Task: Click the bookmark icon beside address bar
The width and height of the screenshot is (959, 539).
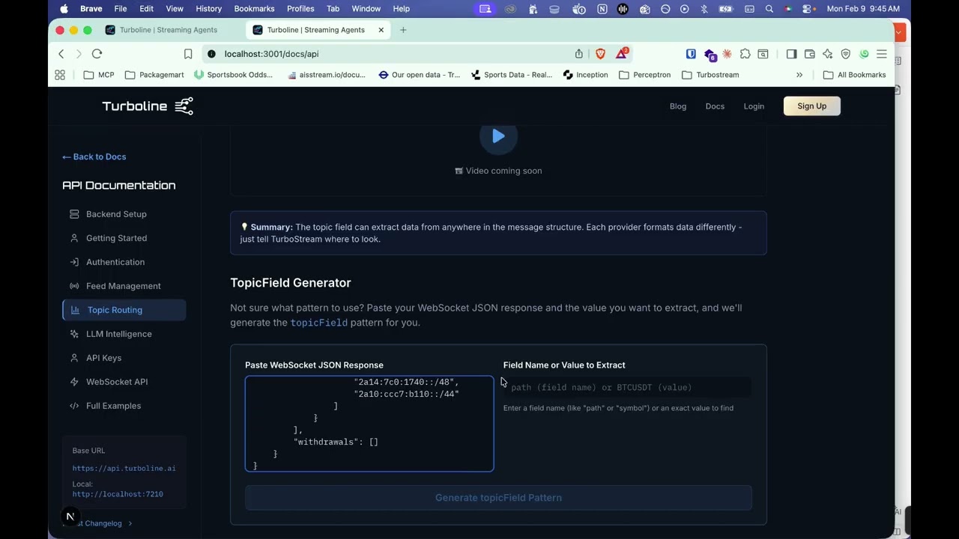Action: tap(188, 54)
